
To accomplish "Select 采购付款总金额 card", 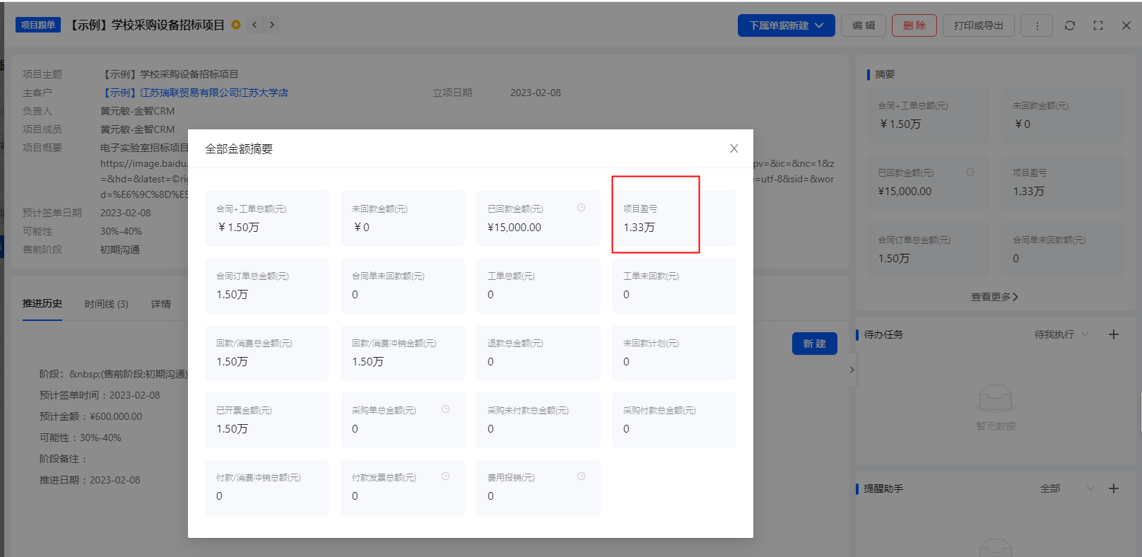I will [x=674, y=420].
